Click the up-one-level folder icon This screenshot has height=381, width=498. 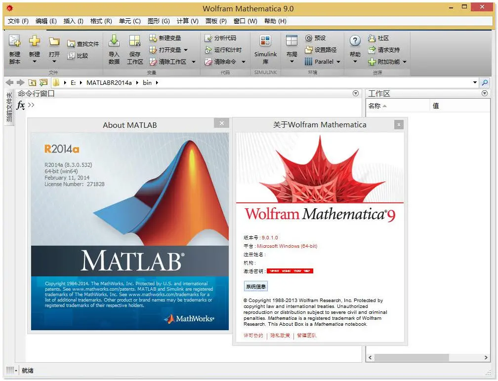(32, 83)
